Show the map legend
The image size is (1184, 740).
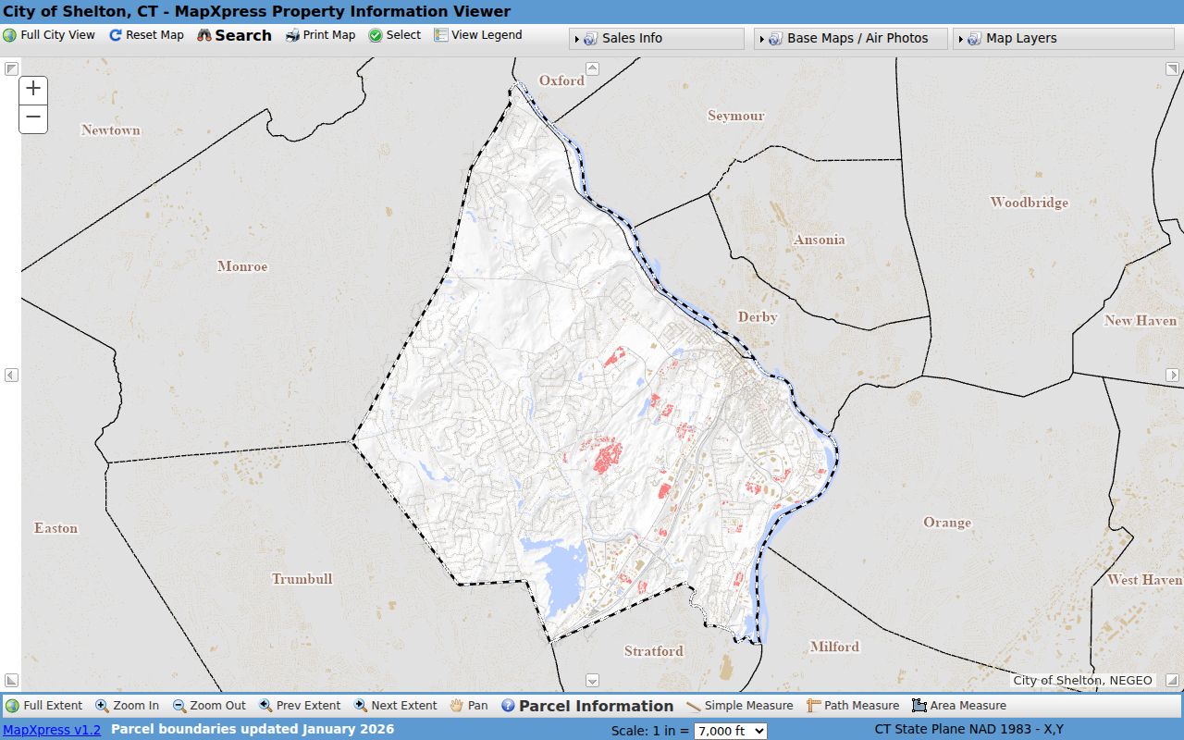[478, 35]
